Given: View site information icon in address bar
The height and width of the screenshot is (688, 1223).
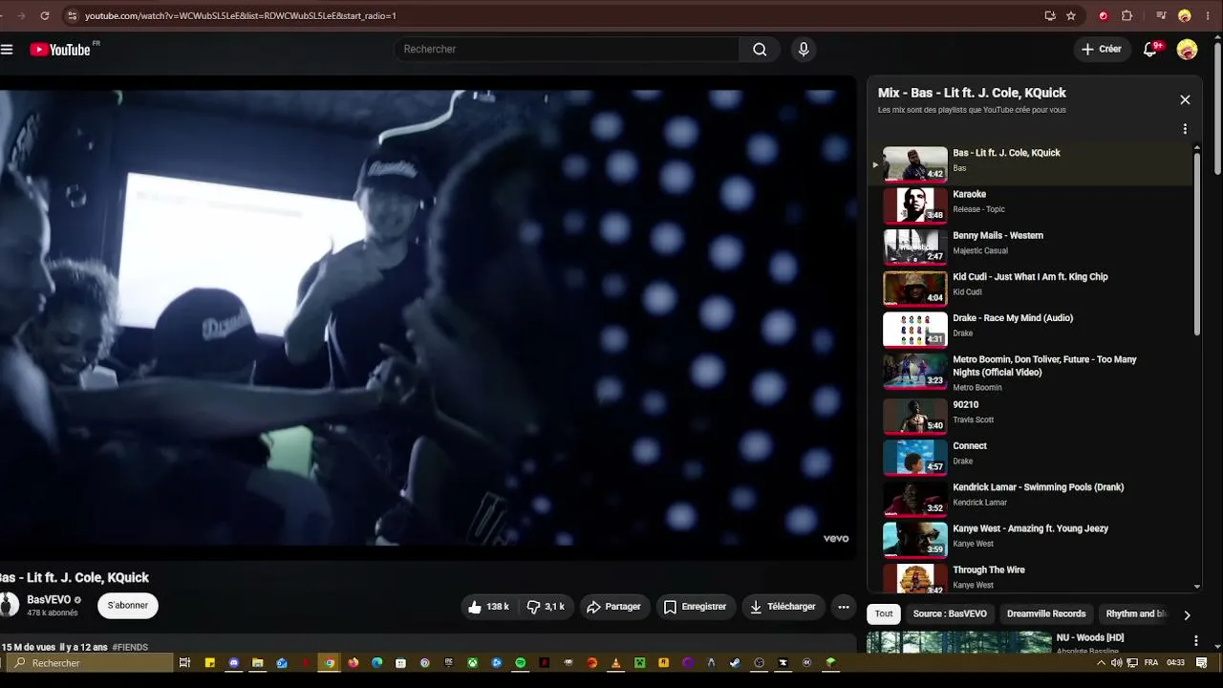Looking at the screenshot, I should pyautogui.click(x=72, y=15).
